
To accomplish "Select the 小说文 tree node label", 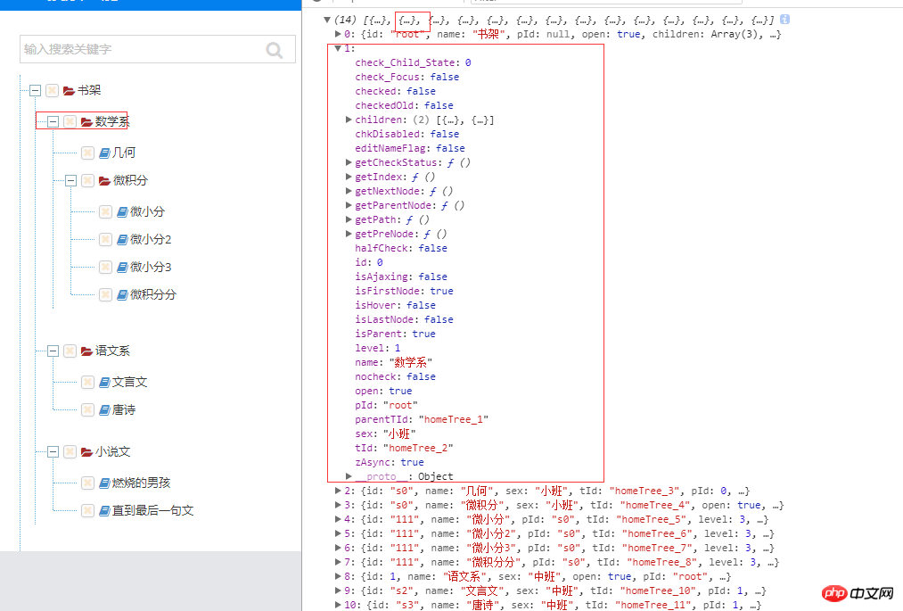I will (112, 452).
